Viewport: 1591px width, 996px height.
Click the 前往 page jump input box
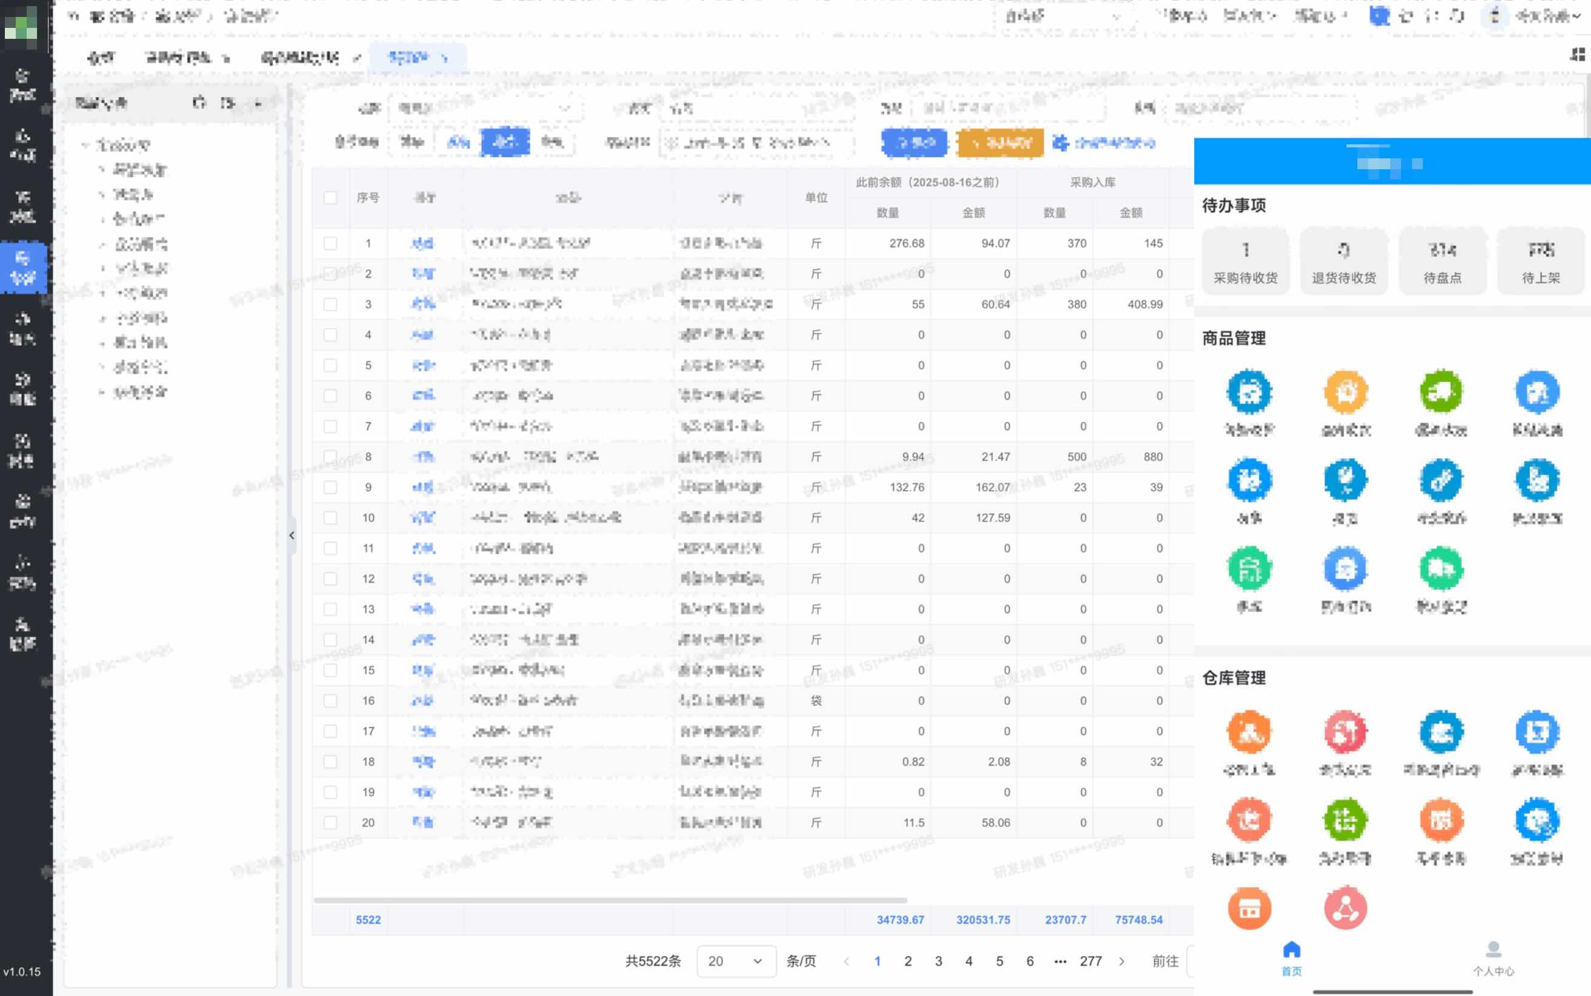[x=1190, y=961]
